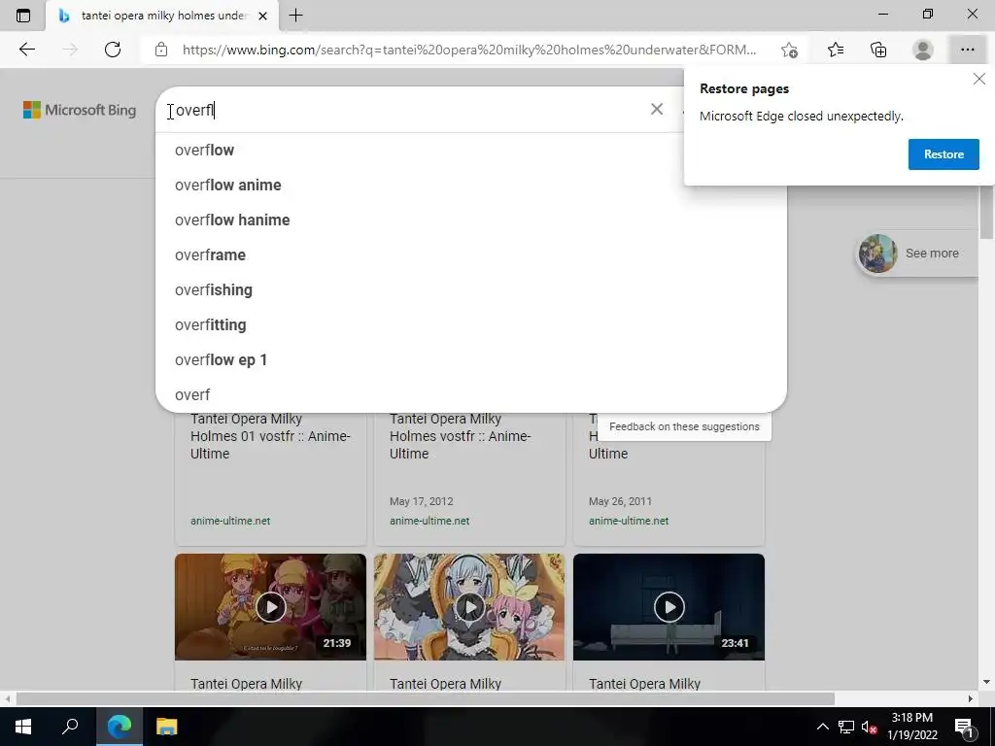Play the video with duration 23:41
Viewport: 995px width, 746px height.
(669, 607)
